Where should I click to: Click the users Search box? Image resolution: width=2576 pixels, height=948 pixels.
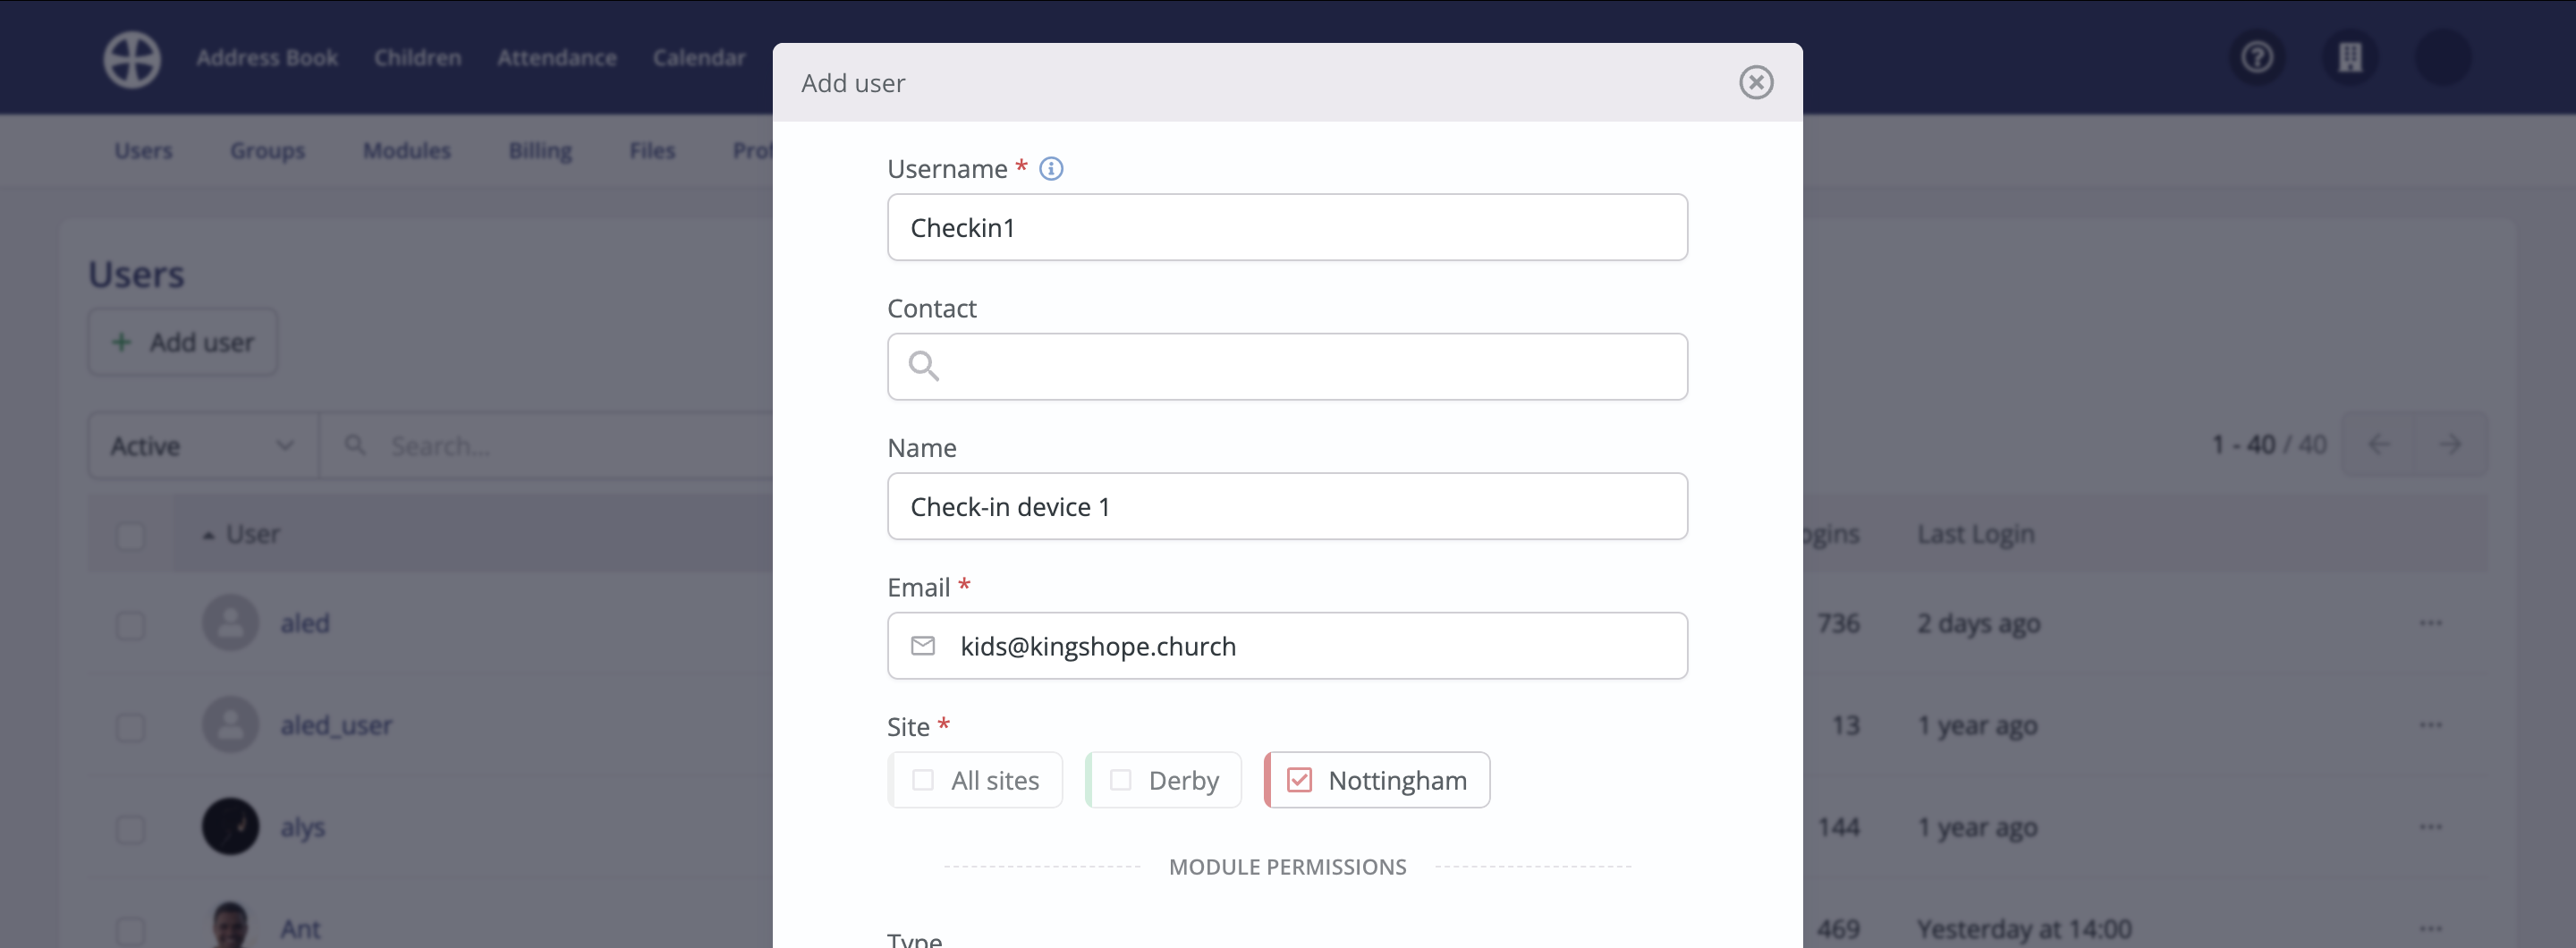[x=546, y=445]
